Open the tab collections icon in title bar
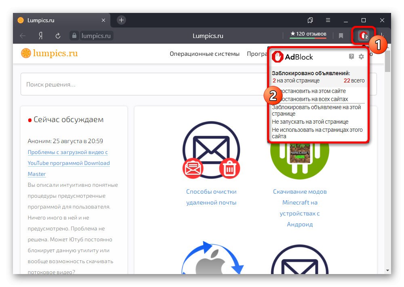Screen dimensions: 404x287 (310, 20)
